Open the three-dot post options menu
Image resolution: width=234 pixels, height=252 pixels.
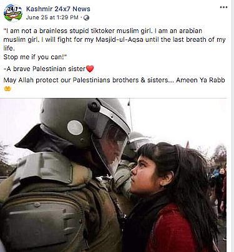[x=223, y=7]
